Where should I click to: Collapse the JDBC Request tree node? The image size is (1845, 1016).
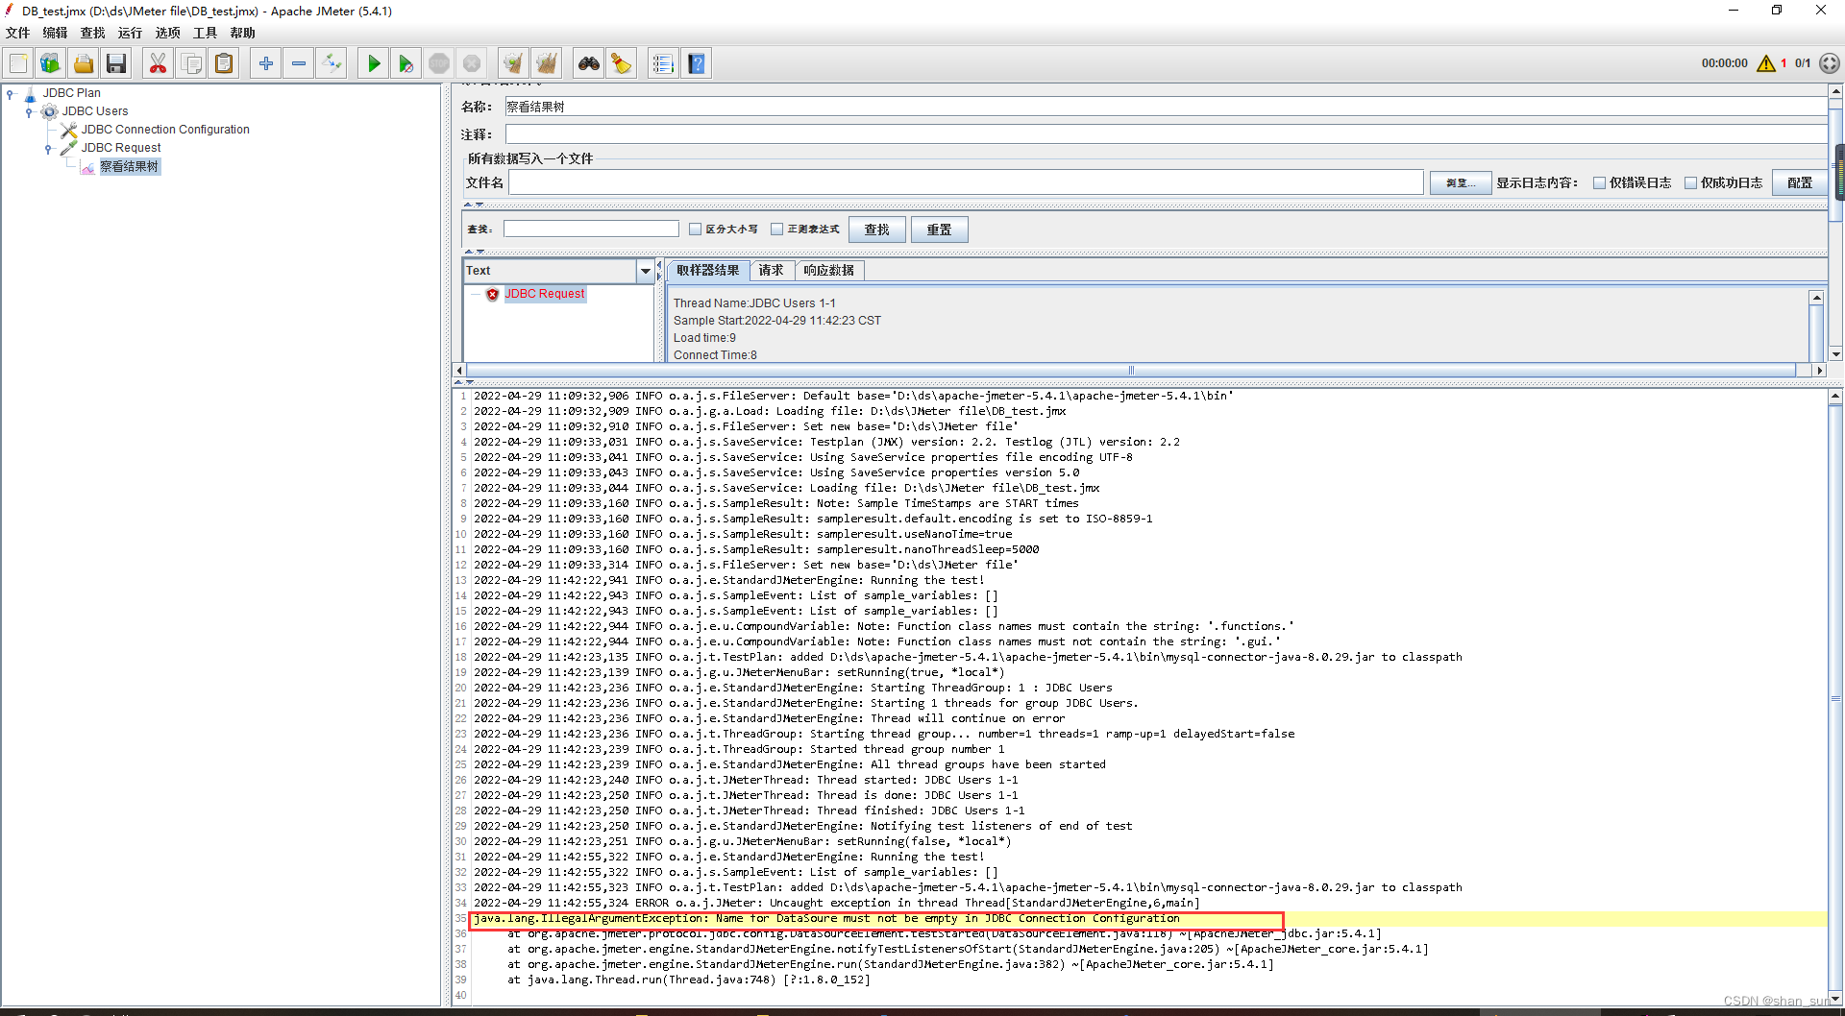[48, 148]
